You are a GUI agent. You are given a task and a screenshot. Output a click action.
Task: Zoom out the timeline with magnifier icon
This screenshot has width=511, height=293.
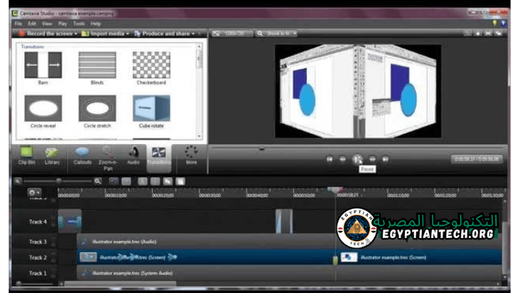[x=18, y=181]
